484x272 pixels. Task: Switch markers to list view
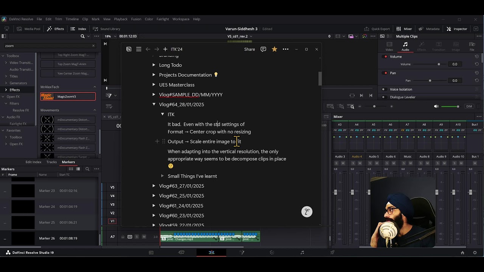click(x=78, y=169)
